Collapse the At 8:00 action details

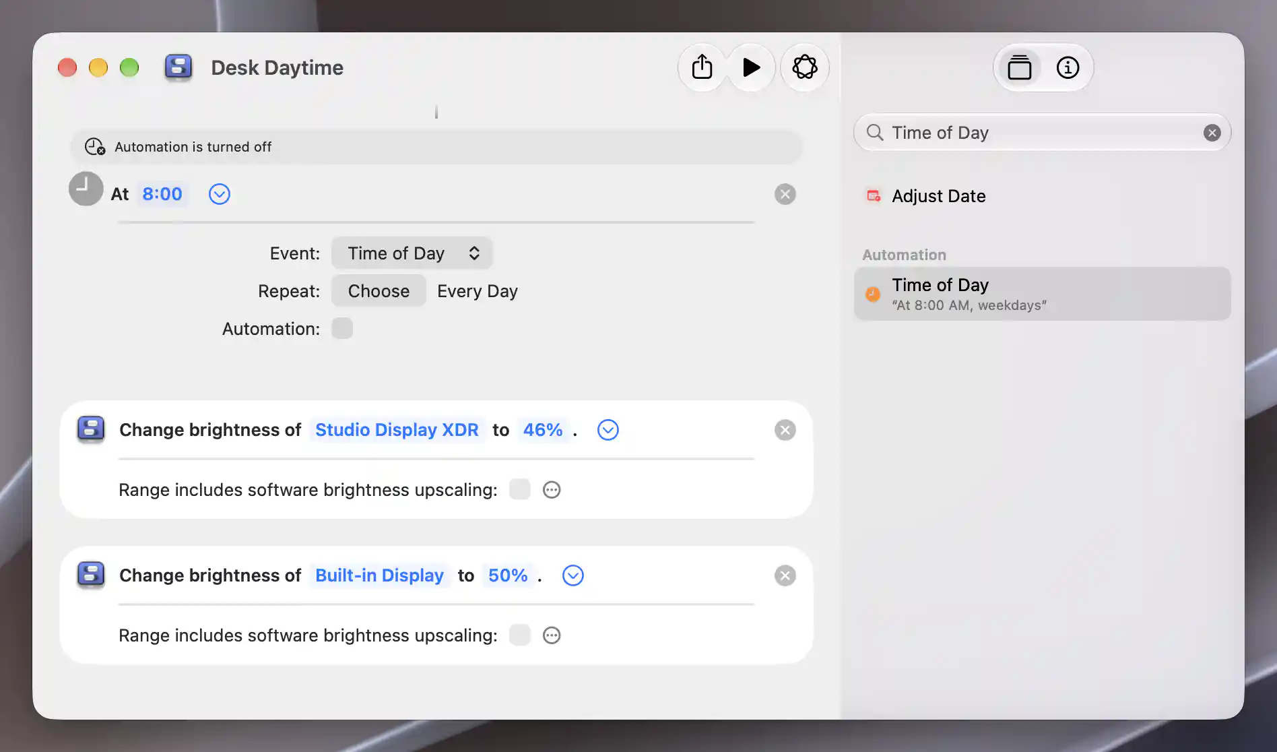click(x=220, y=194)
